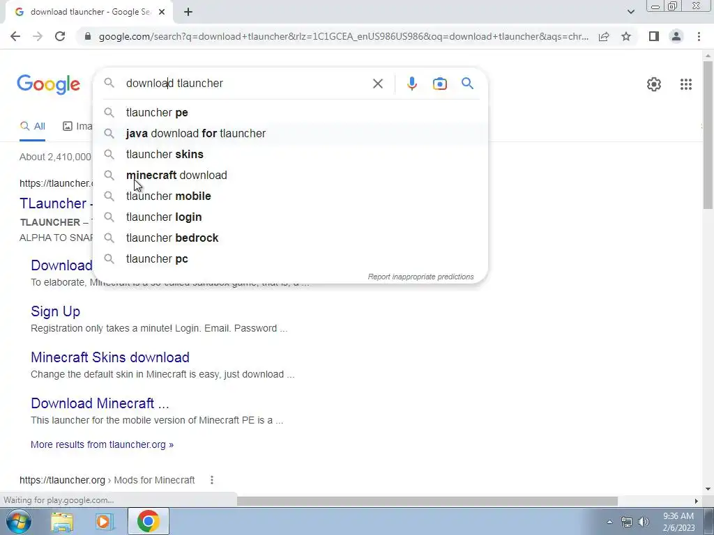Show hidden tray icons arrow
Image resolution: width=714 pixels, height=535 pixels.
point(609,522)
